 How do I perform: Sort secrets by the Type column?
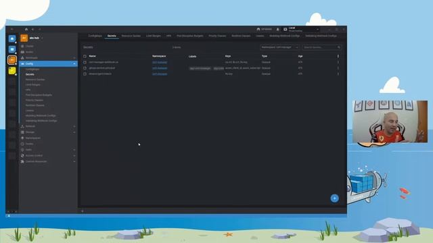tap(265, 56)
